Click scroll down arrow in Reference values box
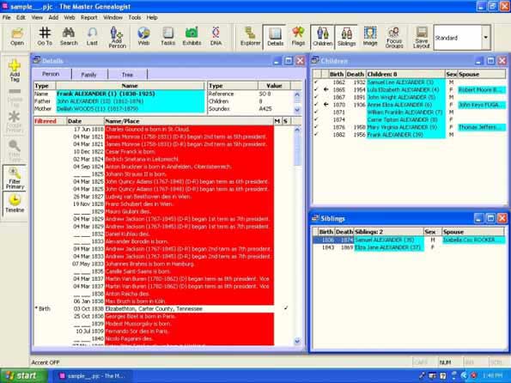Viewport: 511px width, 383px height. click(x=297, y=110)
